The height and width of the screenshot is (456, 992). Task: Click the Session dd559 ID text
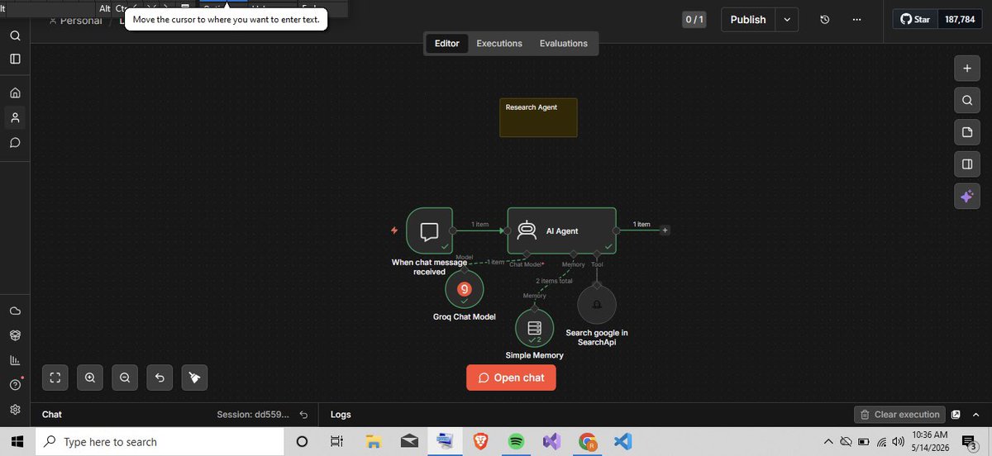pos(253,415)
